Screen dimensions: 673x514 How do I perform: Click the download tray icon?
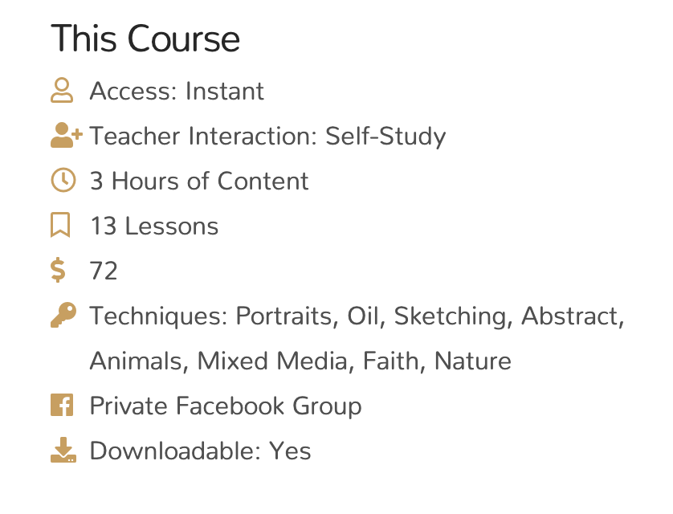pyautogui.click(x=63, y=450)
